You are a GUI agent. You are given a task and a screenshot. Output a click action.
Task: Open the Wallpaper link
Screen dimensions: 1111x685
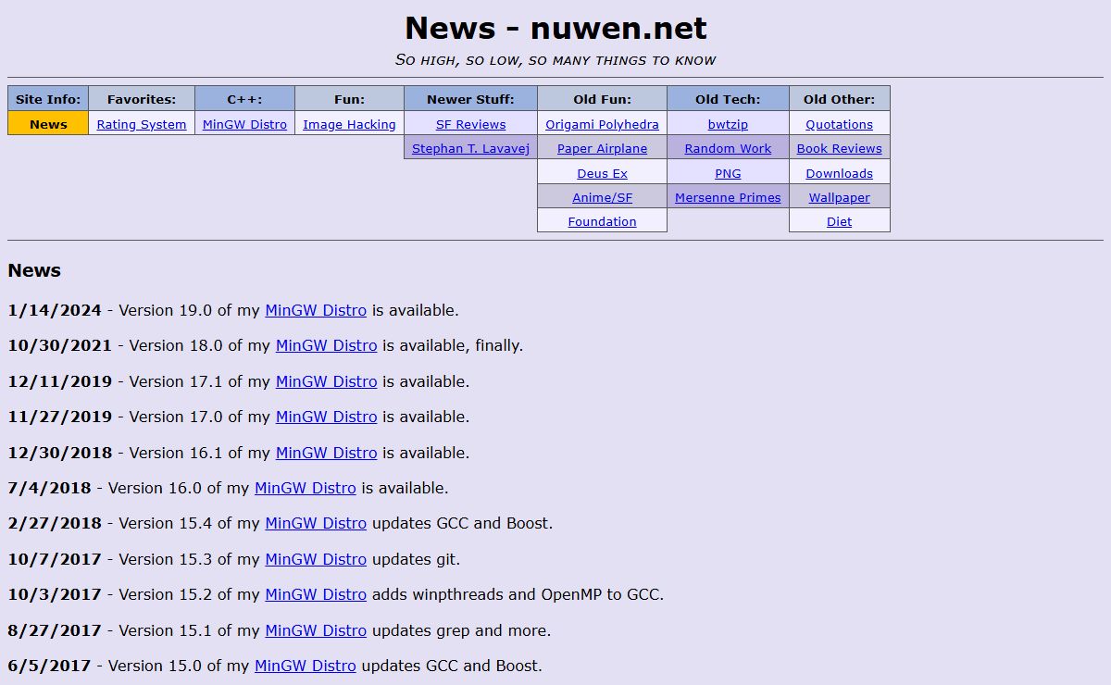[839, 197]
